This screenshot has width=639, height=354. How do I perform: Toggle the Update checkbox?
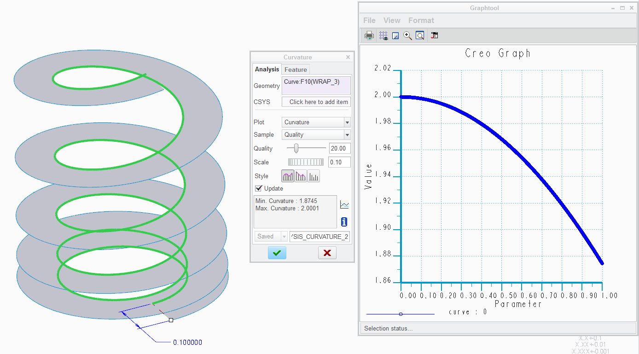[x=259, y=188]
